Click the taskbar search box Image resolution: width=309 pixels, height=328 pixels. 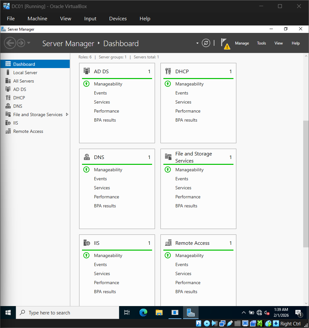[x=67, y=313]
